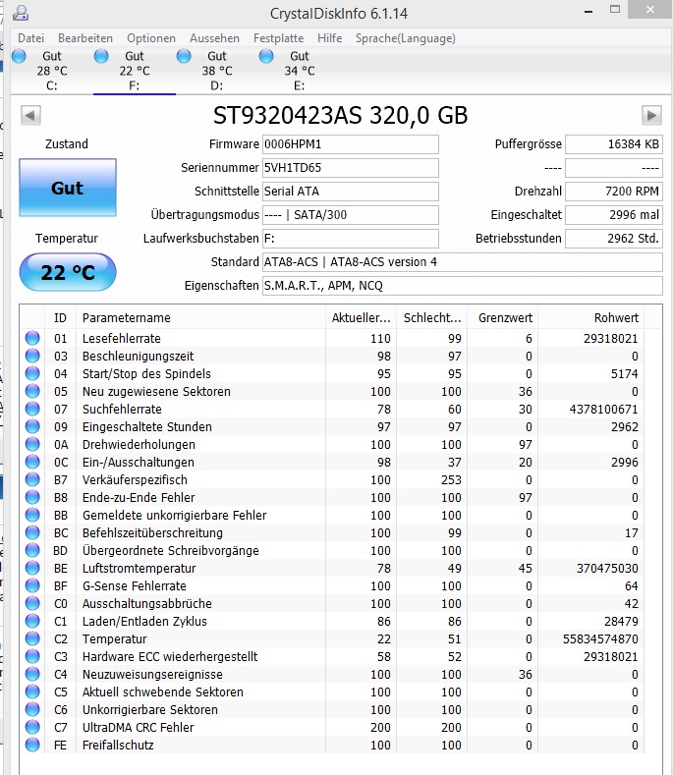Click status icon of Drehwiederholungen row

32,444
